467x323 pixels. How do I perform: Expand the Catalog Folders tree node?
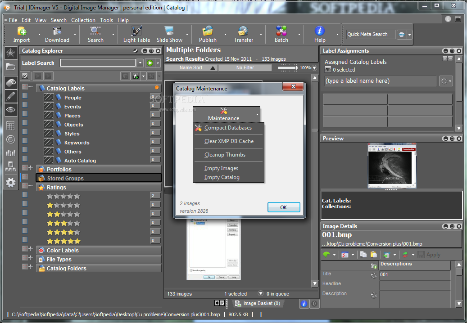click(31, 266)
